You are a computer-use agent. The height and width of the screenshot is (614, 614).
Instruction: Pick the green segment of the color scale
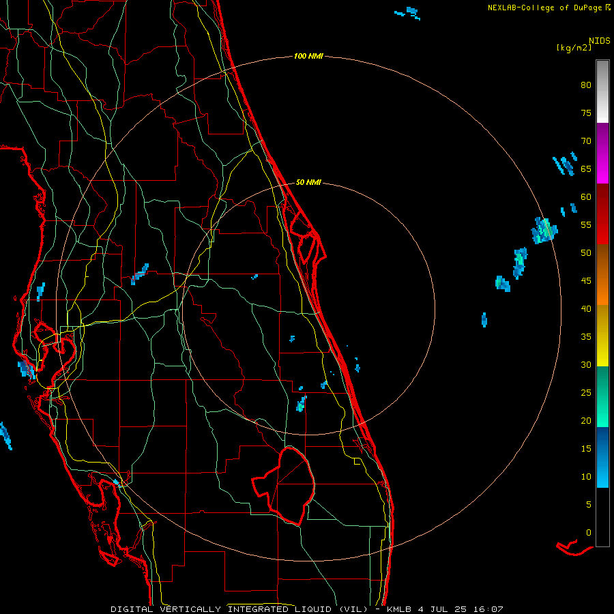[x=602, y=396]
